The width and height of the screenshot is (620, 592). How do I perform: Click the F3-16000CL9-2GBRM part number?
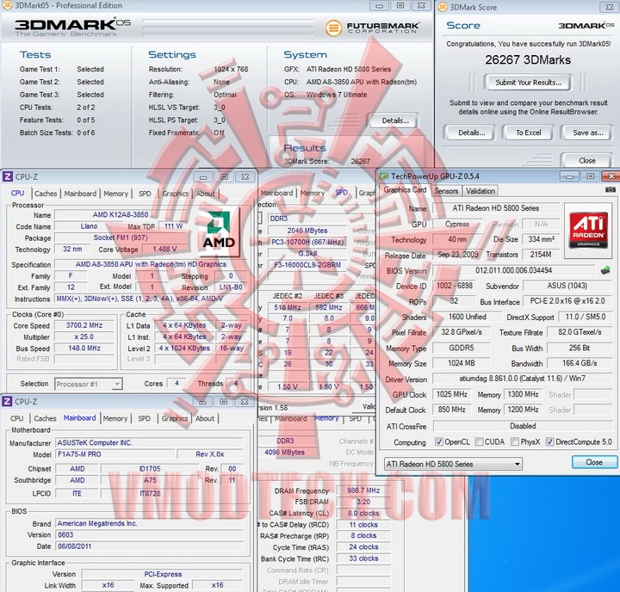(x=307, y=265)
